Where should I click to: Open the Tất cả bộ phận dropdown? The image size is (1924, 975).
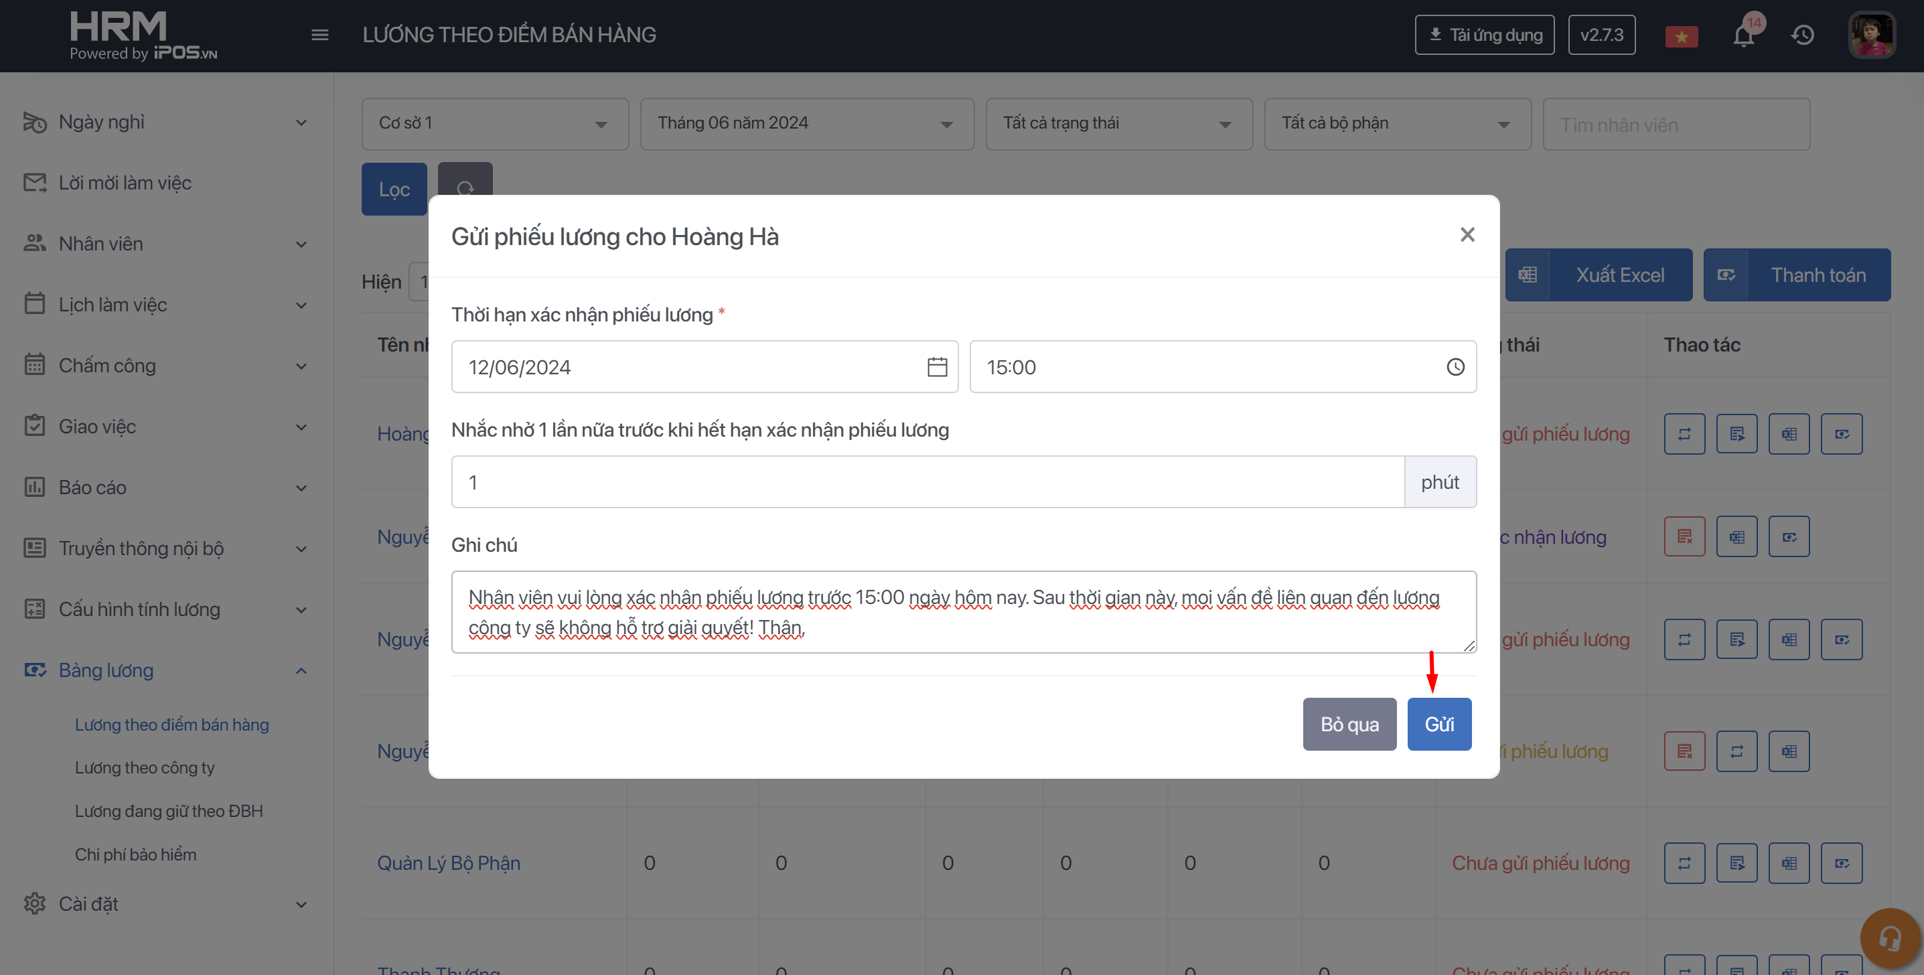pyautogui.click(x=1397, y=123)
